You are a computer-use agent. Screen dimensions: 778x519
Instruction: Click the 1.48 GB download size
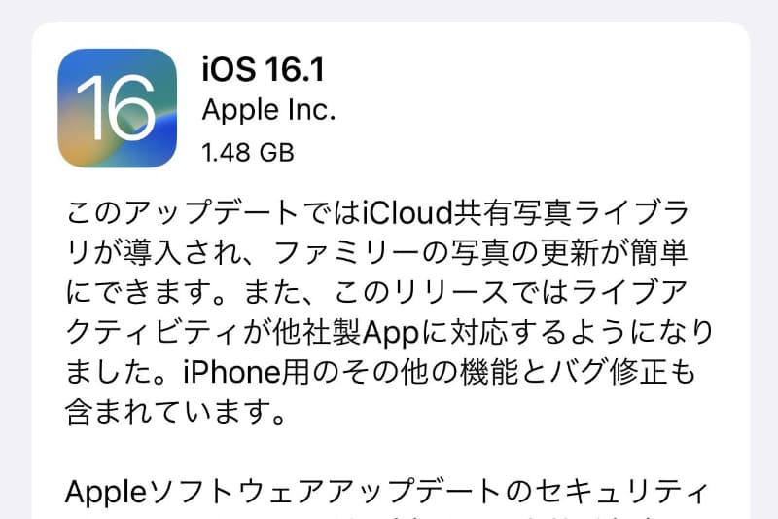click(248, 153)
